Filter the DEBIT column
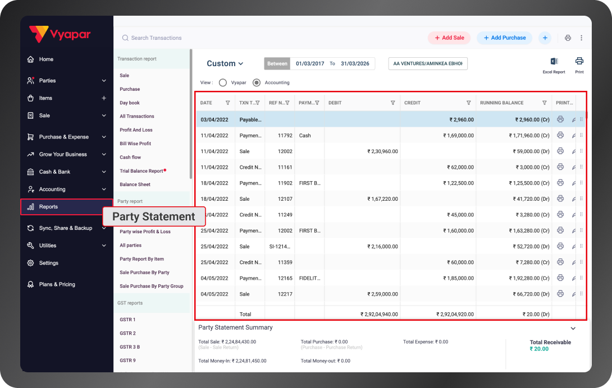This screenshot has height=388, width=612. tap(392, 103)
